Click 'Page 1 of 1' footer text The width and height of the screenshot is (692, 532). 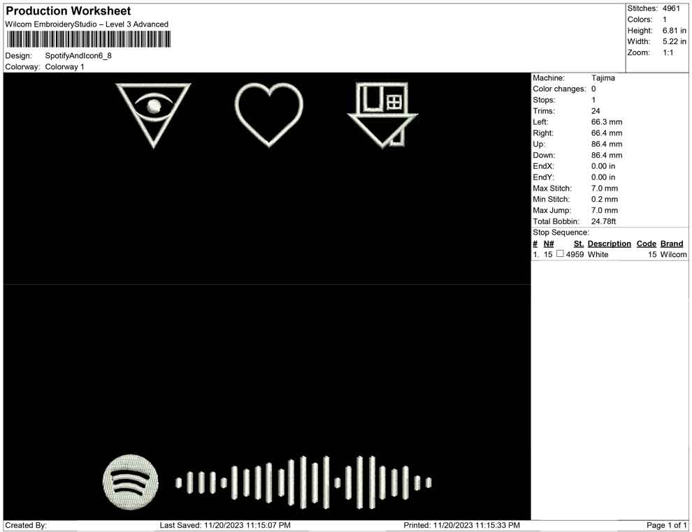pos(666,526)
